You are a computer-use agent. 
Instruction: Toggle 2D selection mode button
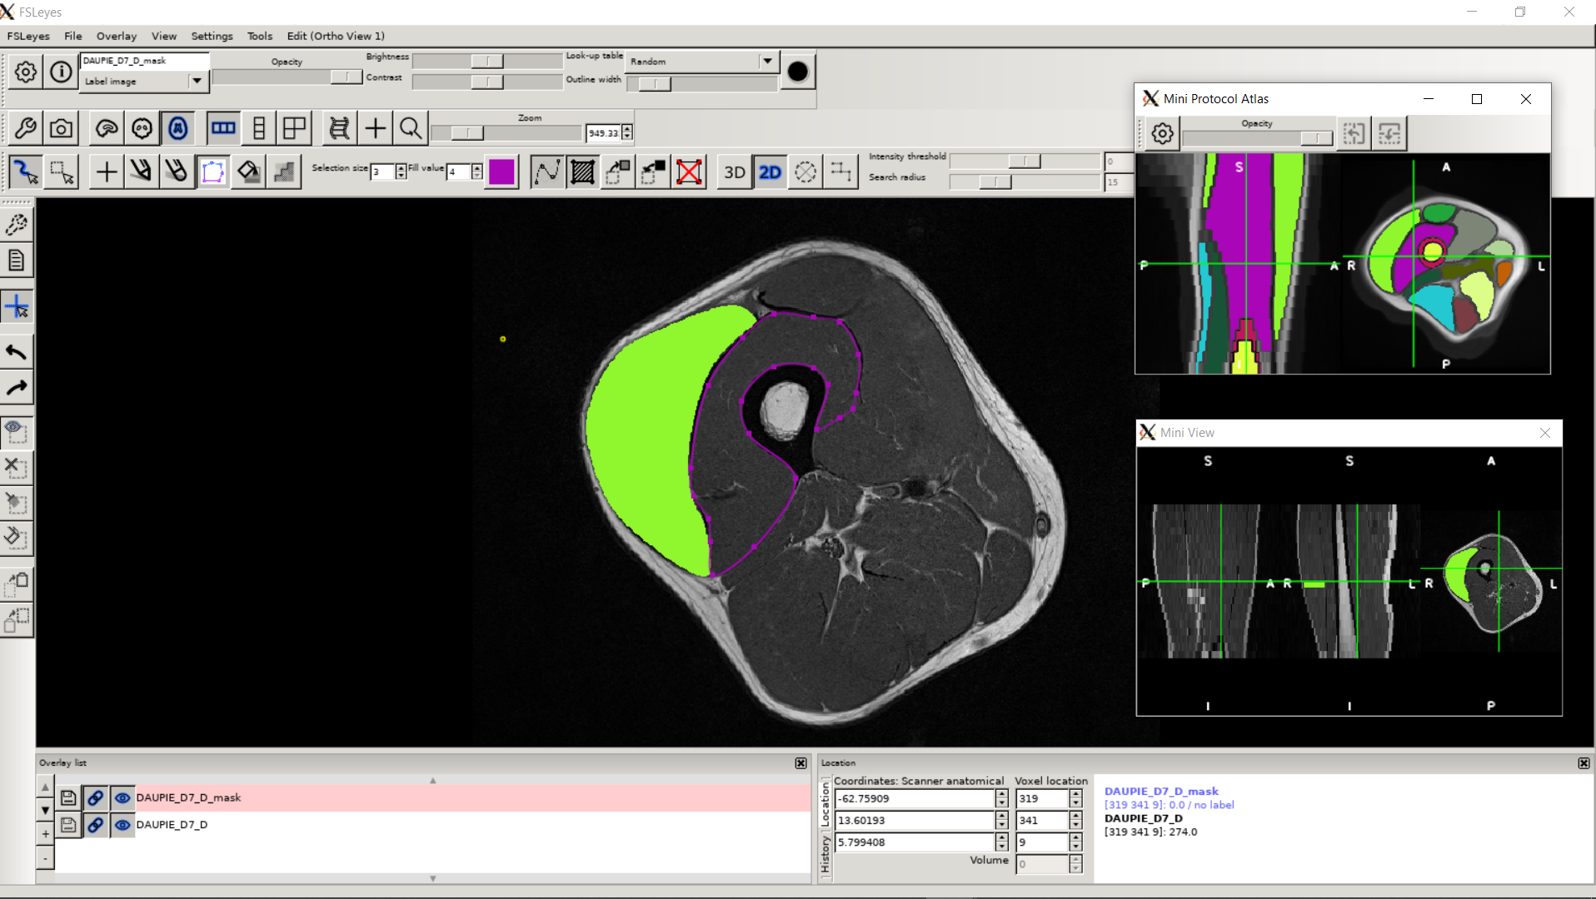point(770,172)
